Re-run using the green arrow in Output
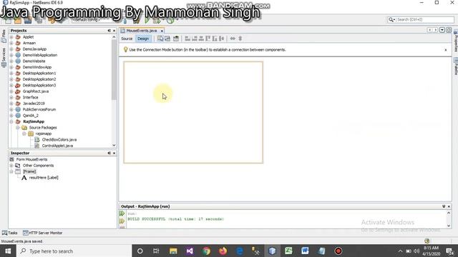 pyautogui.click(x=122, y=213)
